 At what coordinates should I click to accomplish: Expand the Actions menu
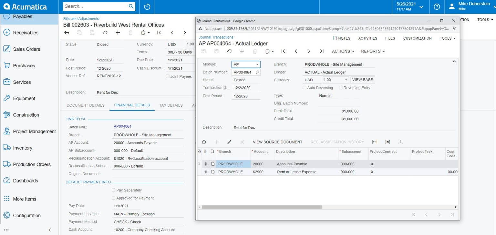coord(342,51)
